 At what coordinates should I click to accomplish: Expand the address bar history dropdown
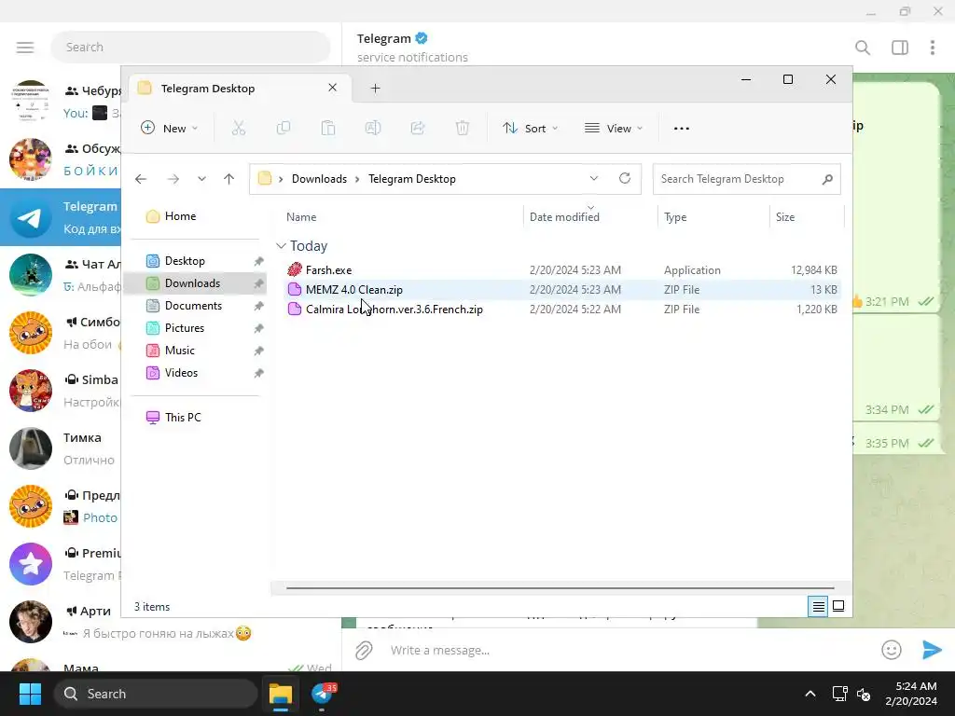tap(593, 178)
